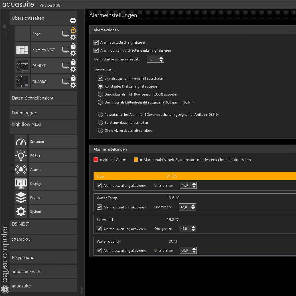Image resolution: width=296 pixels, height=296 pixels.
Task: Select 'Ohne Alarm dauerhaft schalten' radio button
Action: (100, 130)
